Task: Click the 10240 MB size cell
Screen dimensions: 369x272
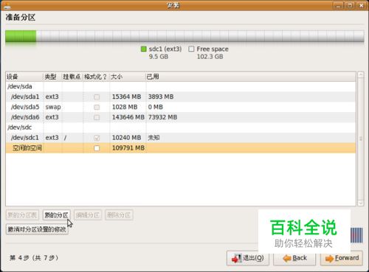Action: coord(126,138)
